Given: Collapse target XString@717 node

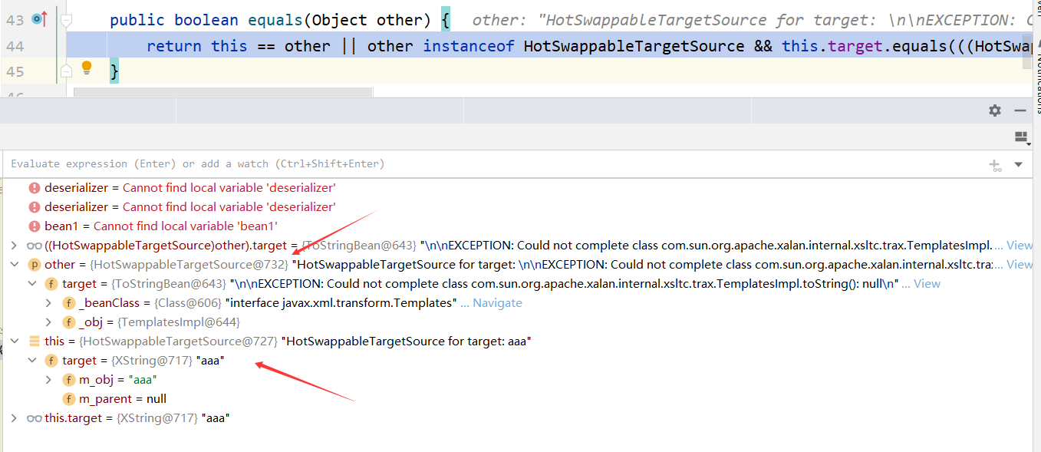Looking at the screenshot, I should (x=31, y=361).
